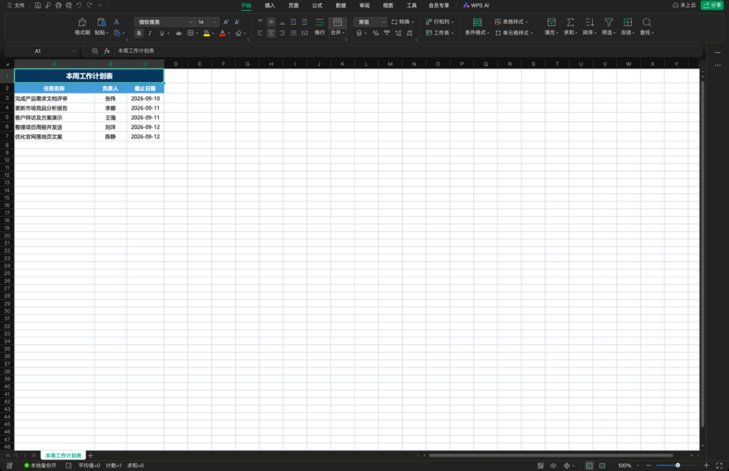Open the font name dropdown (微软雅黑)
The width and height of the screenshot is (729, 471).
click(191, 22)
